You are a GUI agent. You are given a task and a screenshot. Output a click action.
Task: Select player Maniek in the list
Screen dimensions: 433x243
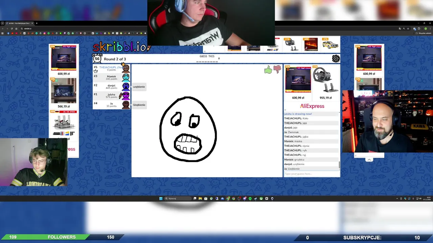point(111,77)
